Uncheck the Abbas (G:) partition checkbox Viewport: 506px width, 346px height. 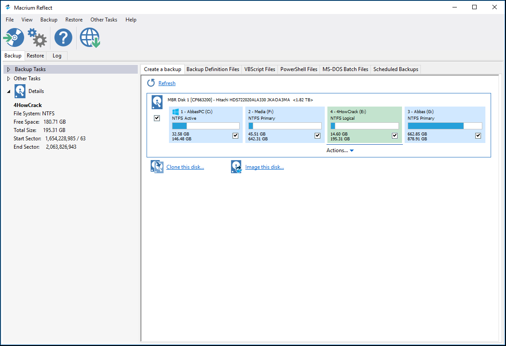coord(478,136)
